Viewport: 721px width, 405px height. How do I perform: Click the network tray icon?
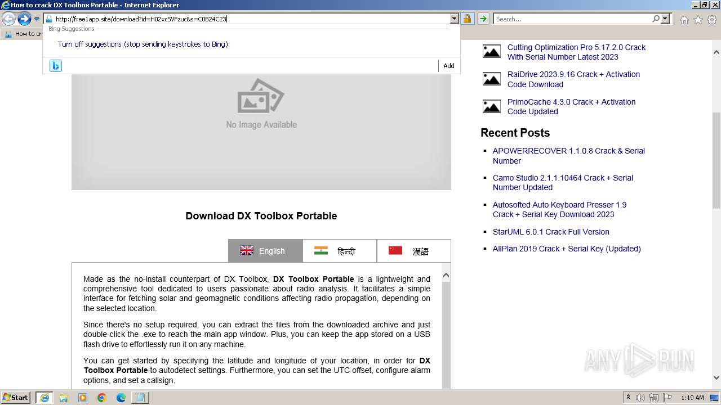tap(654, 398)
